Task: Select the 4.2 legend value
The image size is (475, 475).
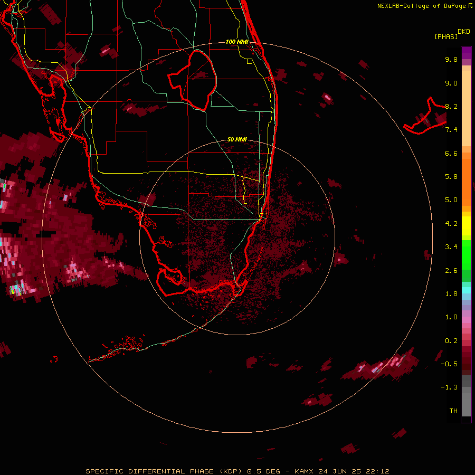Action: point(451,224)
